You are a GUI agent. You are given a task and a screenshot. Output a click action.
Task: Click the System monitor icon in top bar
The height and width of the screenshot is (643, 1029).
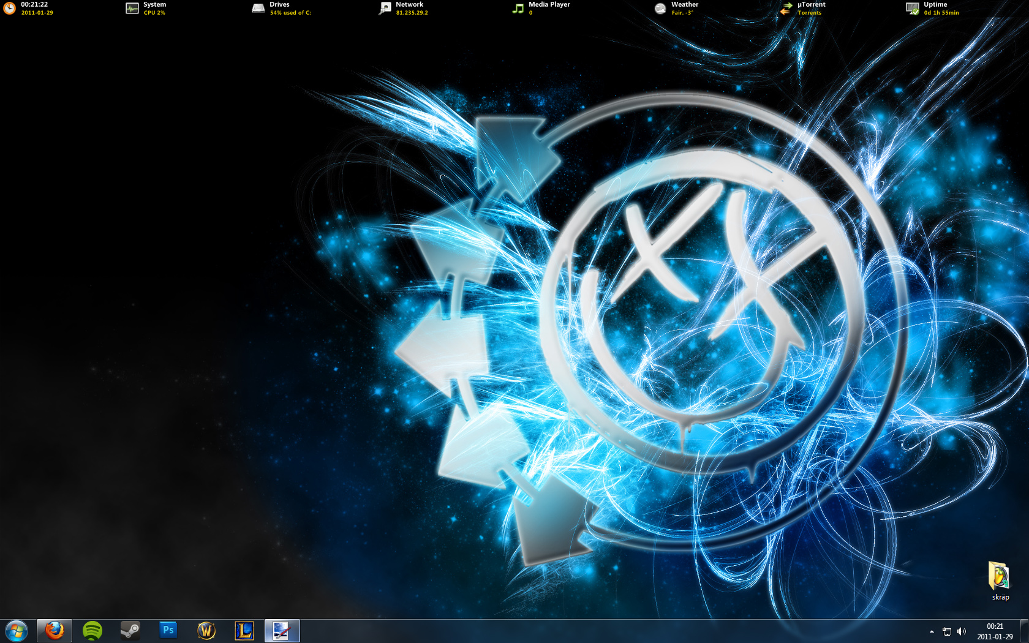pos(132,8)
